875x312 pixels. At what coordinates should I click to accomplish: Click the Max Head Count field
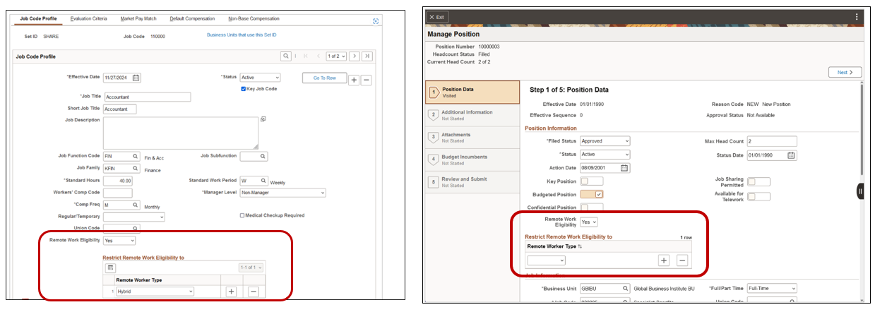coord(772,141)
